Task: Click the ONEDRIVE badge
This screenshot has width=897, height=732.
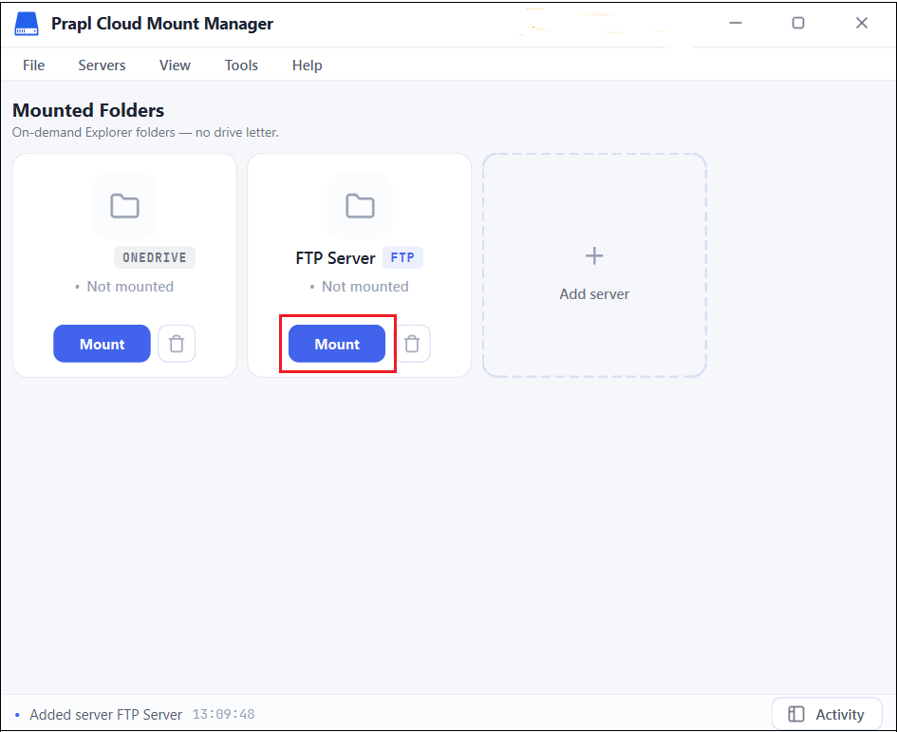Action: click(155, 257)
